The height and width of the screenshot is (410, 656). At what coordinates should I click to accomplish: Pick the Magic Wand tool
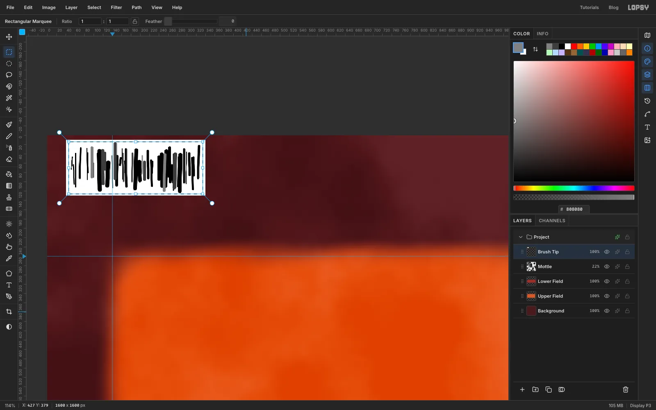click(x=9, y=98)
